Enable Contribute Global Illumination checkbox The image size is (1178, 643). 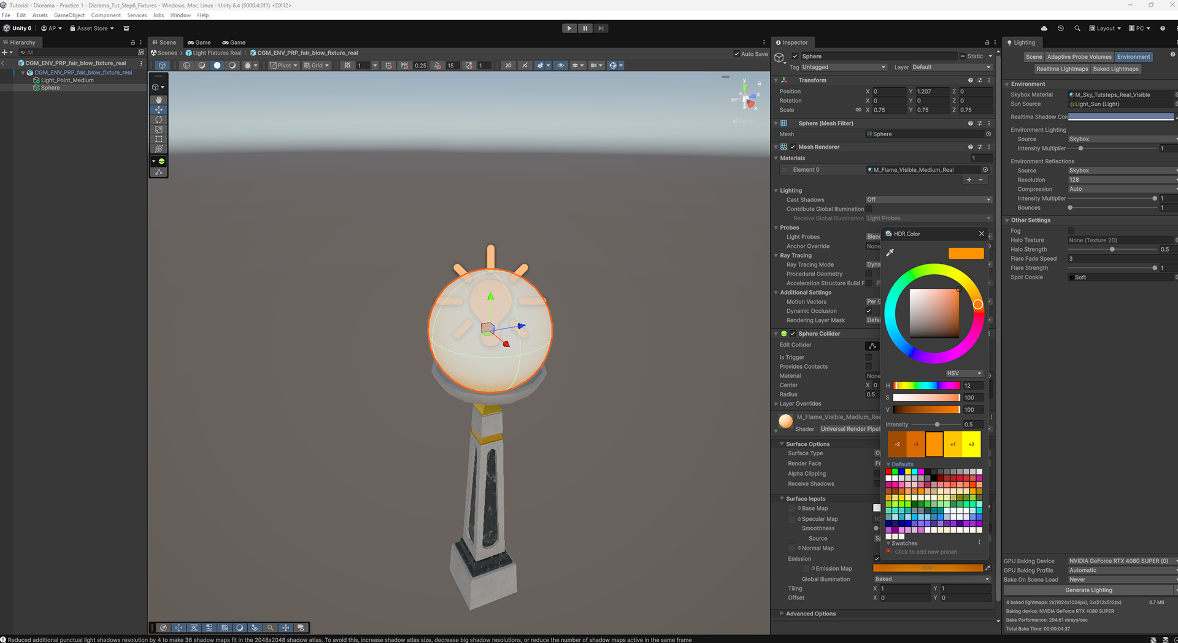869,209
